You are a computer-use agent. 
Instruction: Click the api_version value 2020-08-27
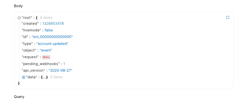(60, 70)
